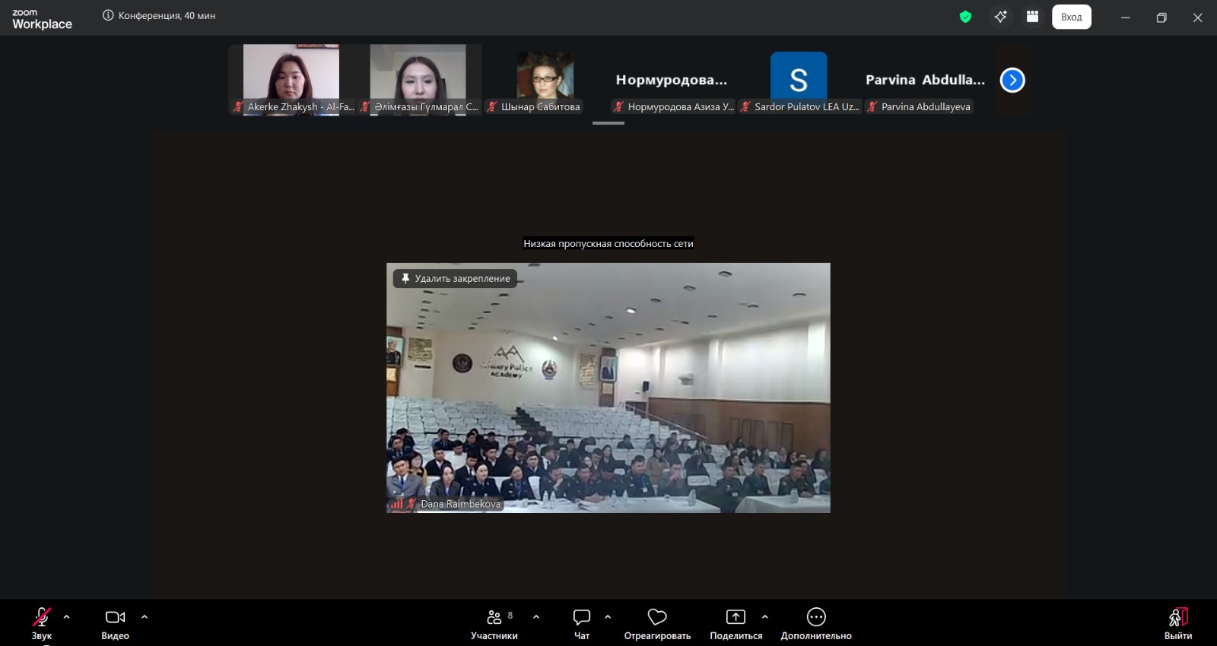Image resolution: width=1217 pixels, height=646 pixels.
Task: Turn on camera with Видео button
Action: [116, 623]
